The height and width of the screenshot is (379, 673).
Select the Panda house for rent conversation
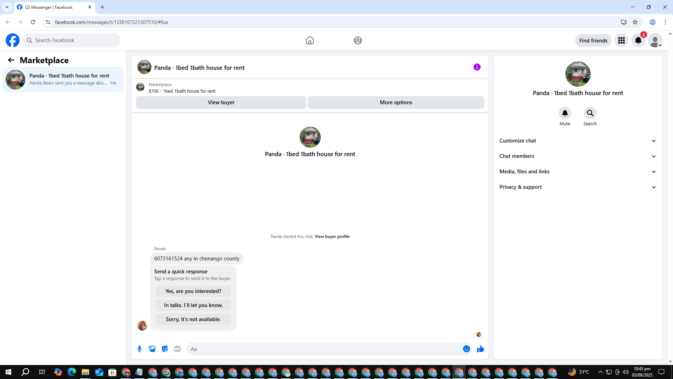pos(63,80)
